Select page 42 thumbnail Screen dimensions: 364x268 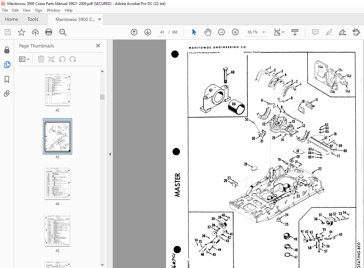pyautogui.click(x=57, y=90)
